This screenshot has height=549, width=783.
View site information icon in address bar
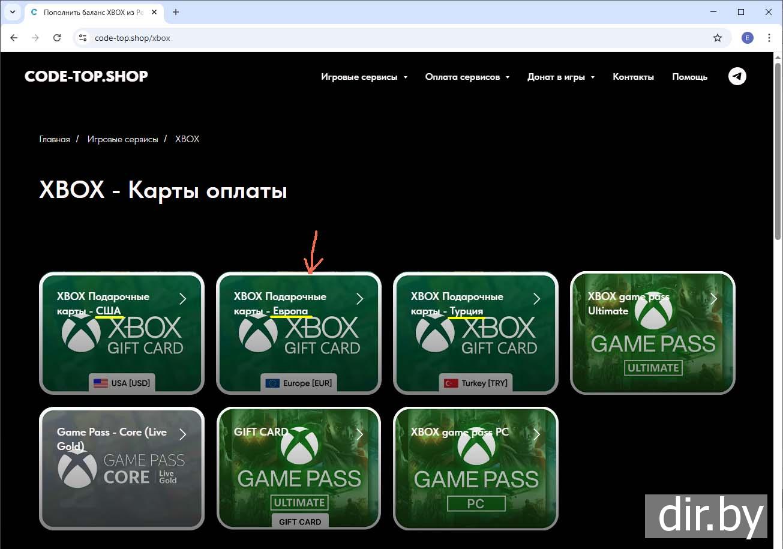coord(83,38)
